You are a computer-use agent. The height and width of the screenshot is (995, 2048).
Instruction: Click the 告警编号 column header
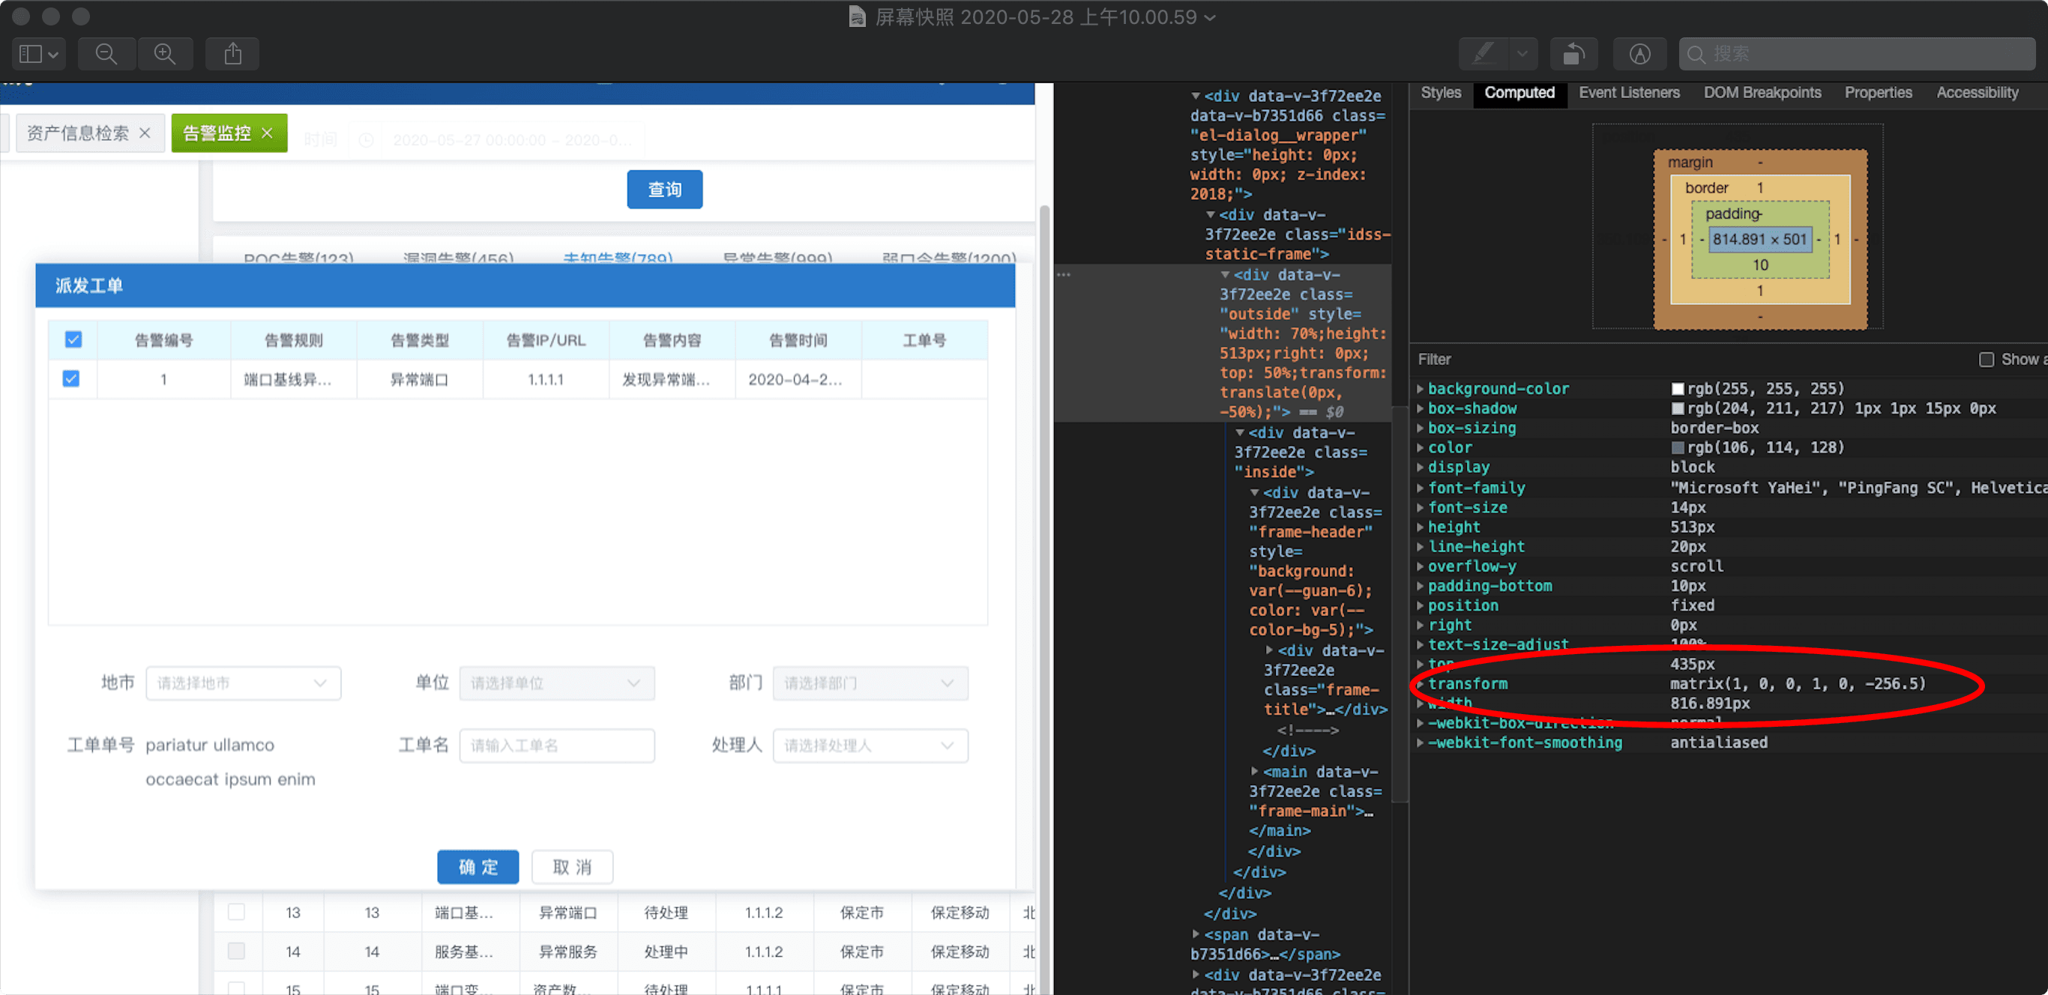pos(163,340)
